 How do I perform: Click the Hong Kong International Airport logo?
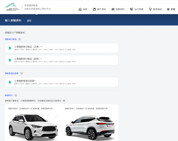(x=12, y=7)
